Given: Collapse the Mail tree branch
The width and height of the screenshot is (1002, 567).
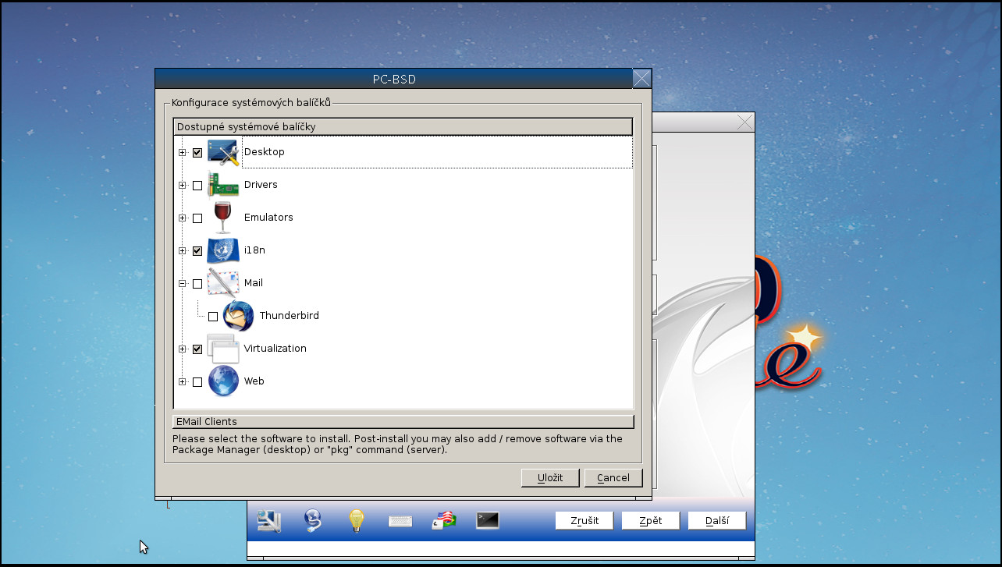Looking at the screenshot, I should pos(183,283).
